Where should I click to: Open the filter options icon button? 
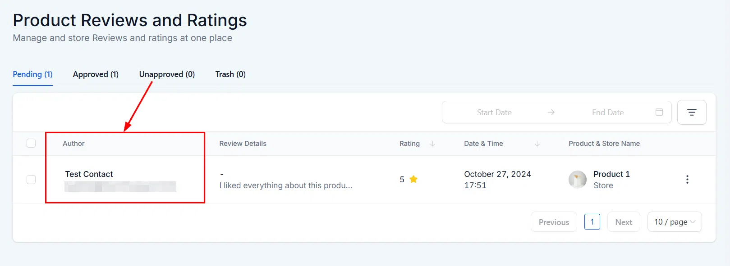pos(692,113)
